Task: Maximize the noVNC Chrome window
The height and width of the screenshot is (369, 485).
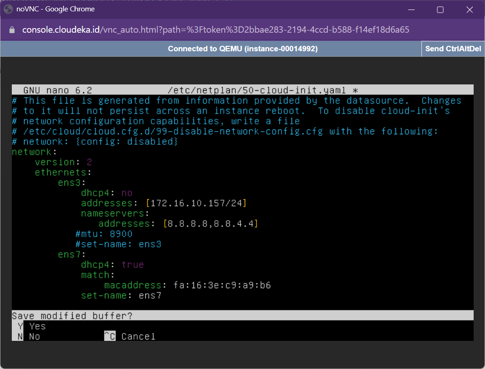Action: tap(440, 10)
